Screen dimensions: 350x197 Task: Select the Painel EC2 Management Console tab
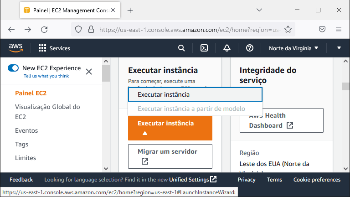click(70, 10)
